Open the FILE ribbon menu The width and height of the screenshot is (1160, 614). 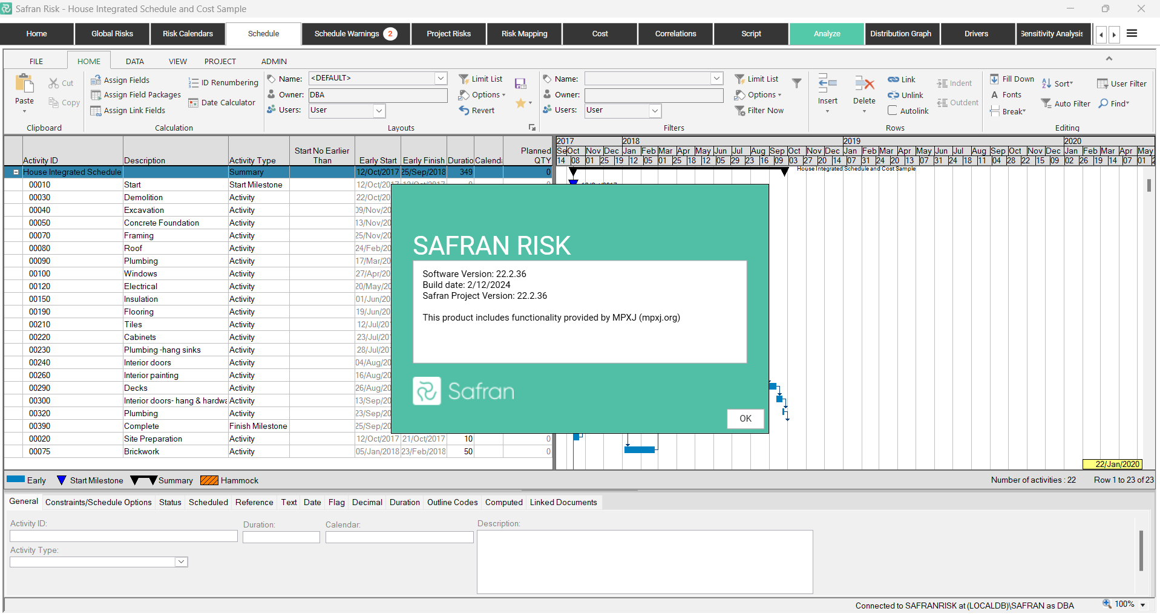tap(36, 62)
